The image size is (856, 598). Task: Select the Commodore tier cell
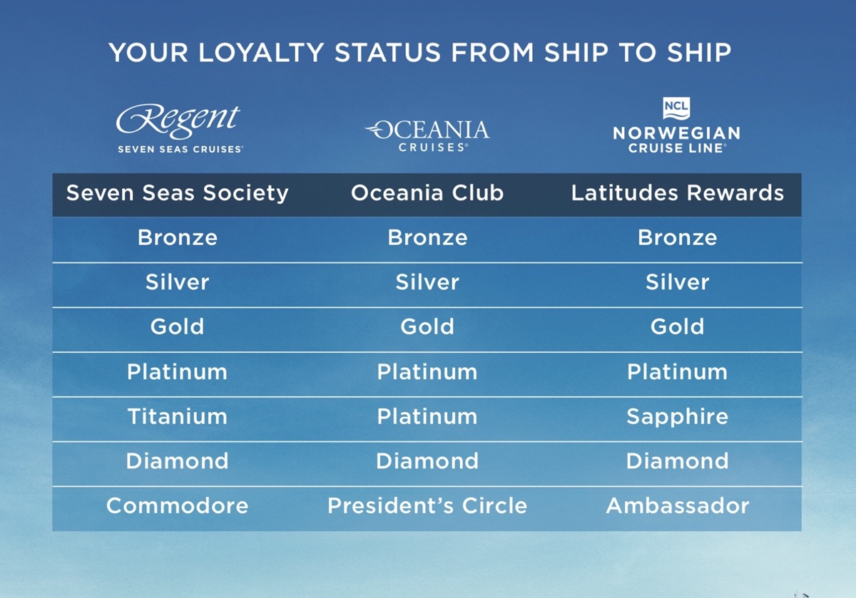(x=178, y=506)
